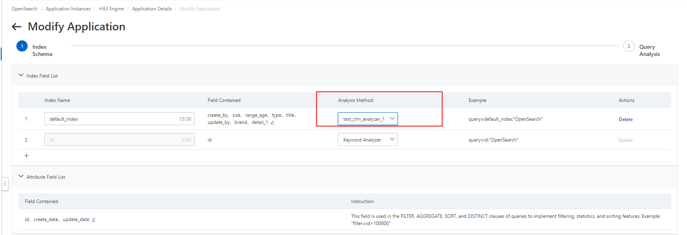The height and width of the screenshot is (235, 687).
Task: Click the Analysis Method column header
Action: (356, 100)
